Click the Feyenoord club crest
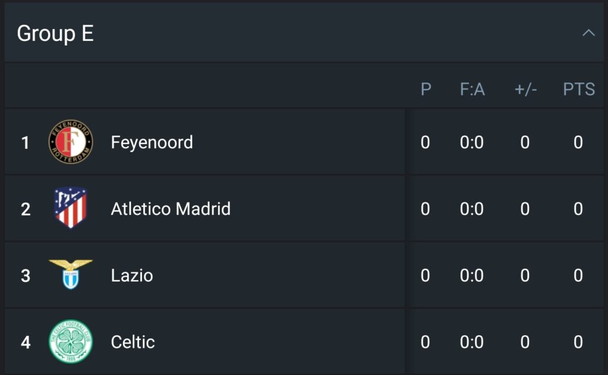608x375 pixels. click(71, 142)
